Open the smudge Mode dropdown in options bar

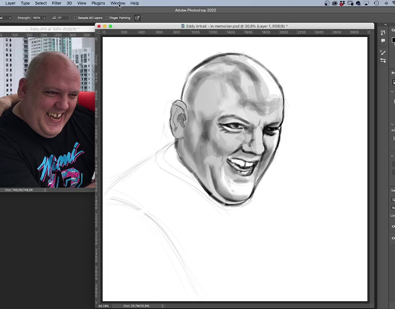5,18
